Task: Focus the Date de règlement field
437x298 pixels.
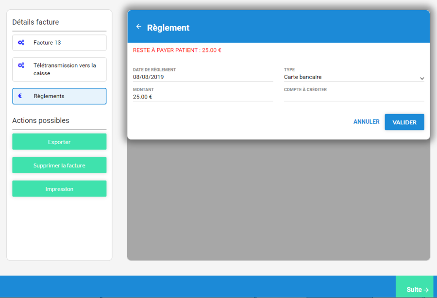Action: [202, 77]
